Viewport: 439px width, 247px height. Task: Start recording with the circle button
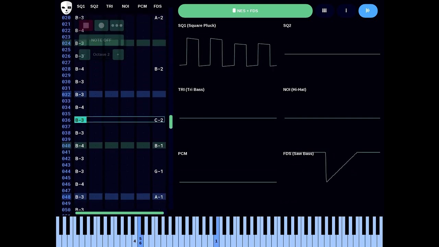(x=102, y=25)
